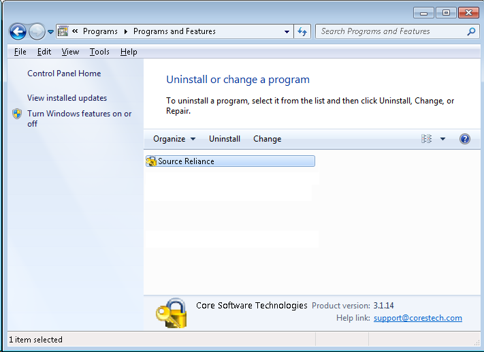Viewport: 484px width, 352px height.
Task: Open the Tools menu
Action: (99, 52)
